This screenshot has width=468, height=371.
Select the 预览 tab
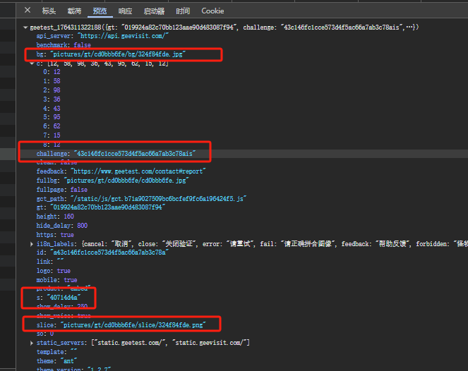pos(100,11)
